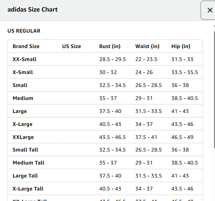This screenshot has height=201, width=215.
Task: Click bust '32.5 - 34.5' in Small row
Action: point(112,85)
